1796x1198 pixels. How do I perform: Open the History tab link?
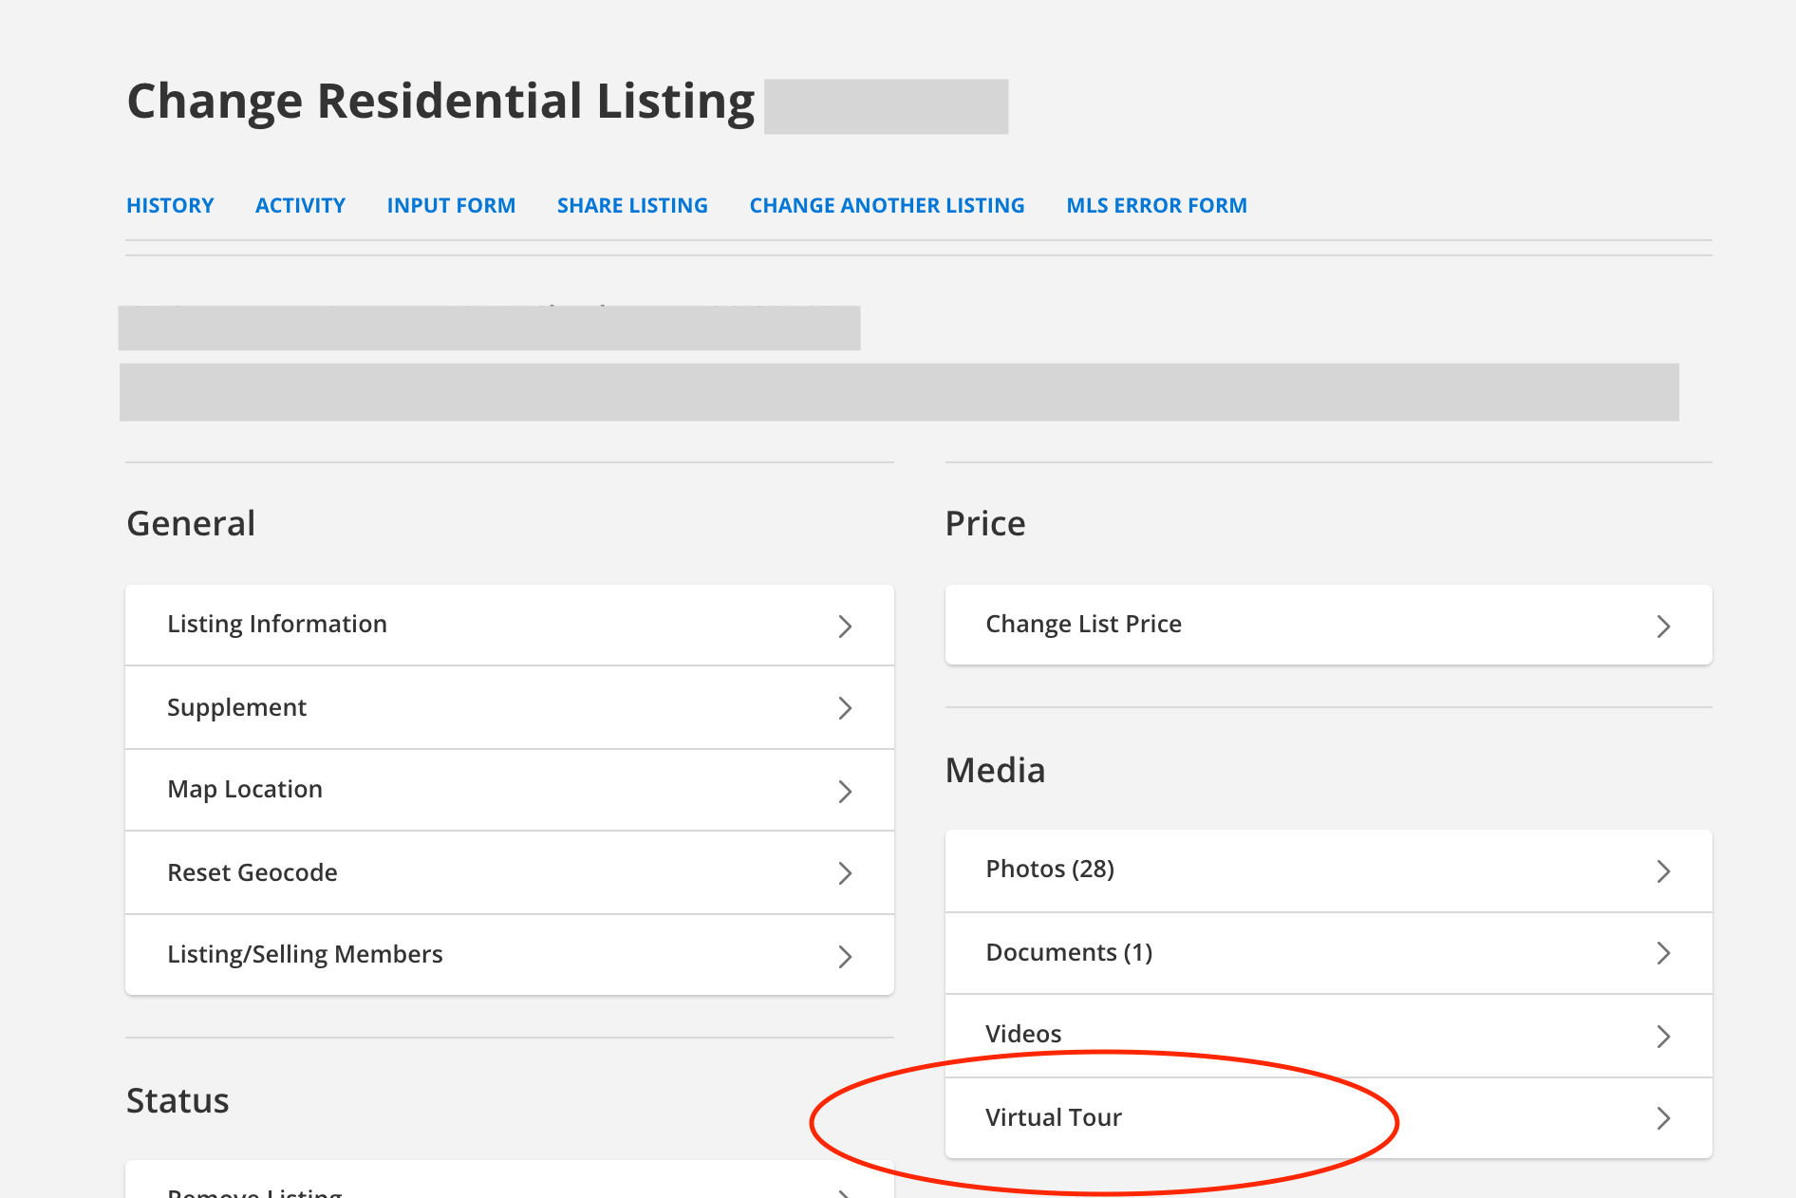pos(170,205)
